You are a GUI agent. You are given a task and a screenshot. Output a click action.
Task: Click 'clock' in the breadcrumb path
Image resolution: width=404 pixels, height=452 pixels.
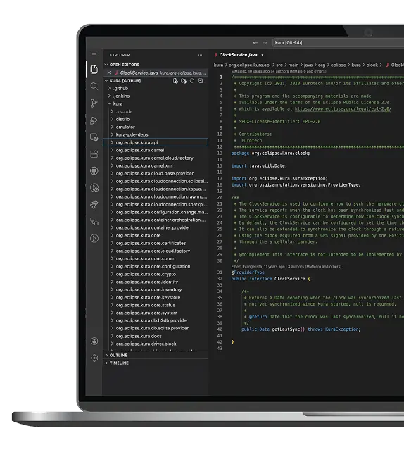tap(372, 65)
